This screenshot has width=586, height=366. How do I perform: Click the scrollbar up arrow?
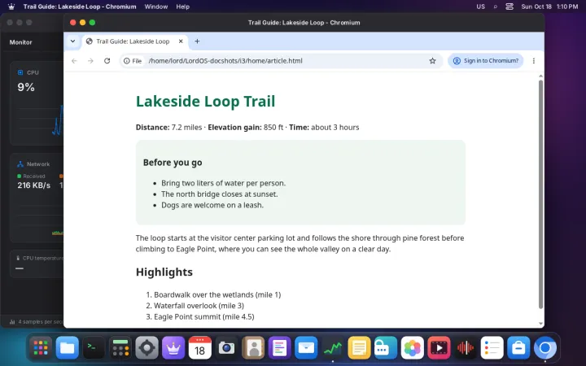point(540,76)
